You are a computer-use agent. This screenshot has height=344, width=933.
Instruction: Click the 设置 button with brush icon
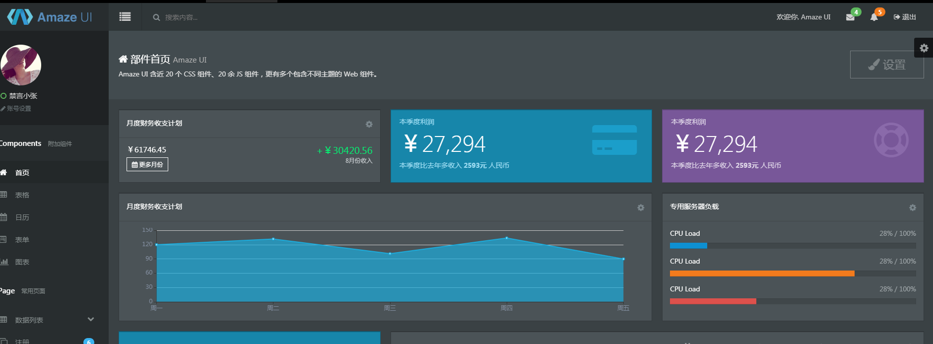(x=887, y=65)
